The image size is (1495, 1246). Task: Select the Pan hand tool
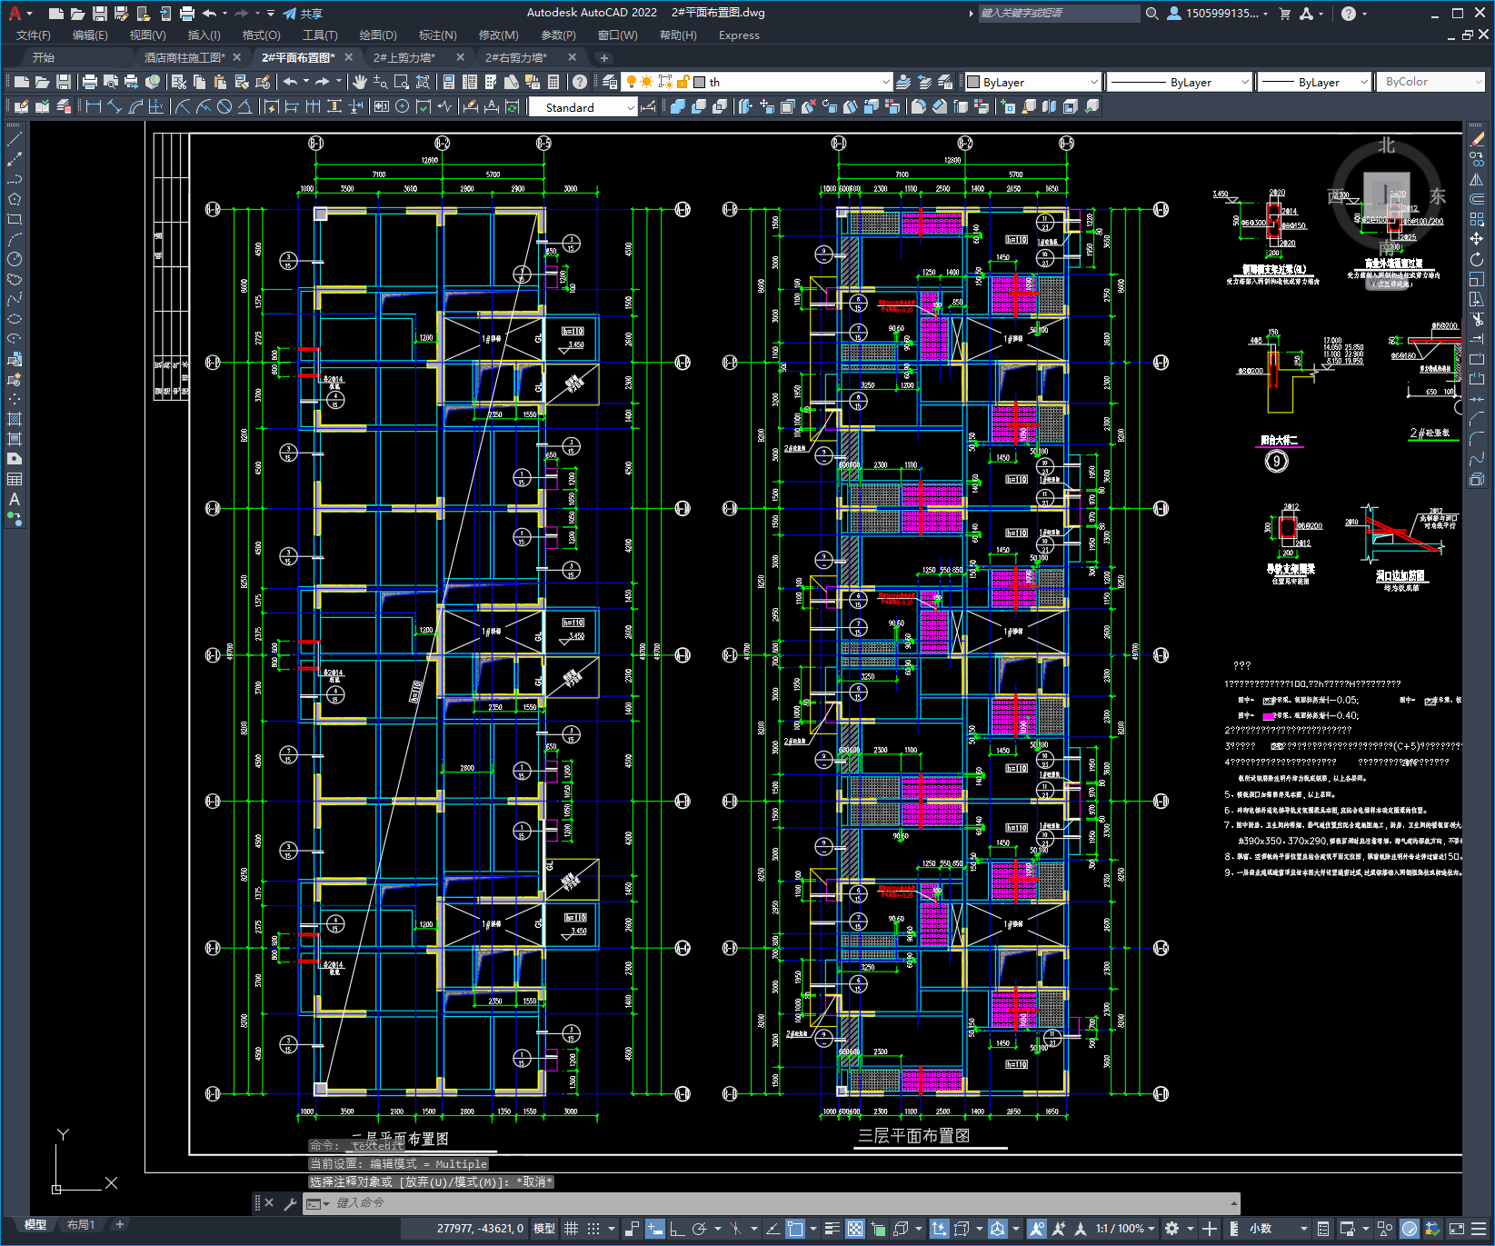[360, 82]
